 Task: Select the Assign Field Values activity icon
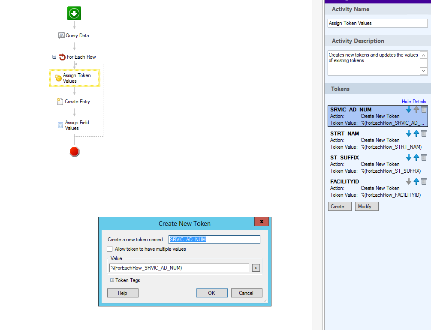[60, 125]
